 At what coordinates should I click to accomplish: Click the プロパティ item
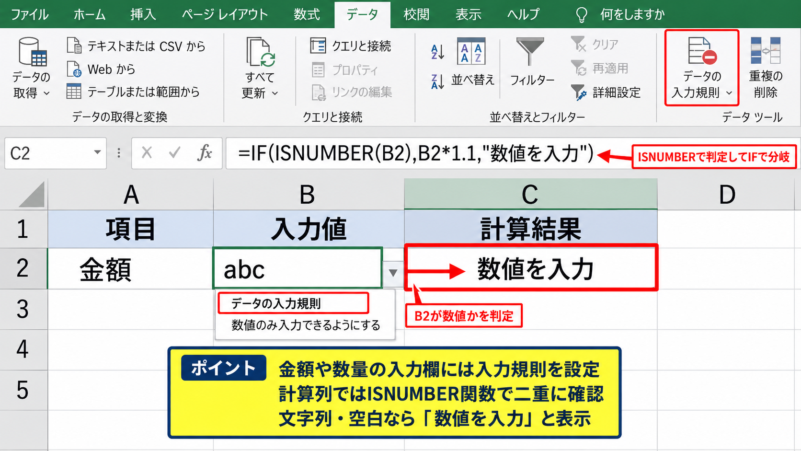click(x=344, y=70)
